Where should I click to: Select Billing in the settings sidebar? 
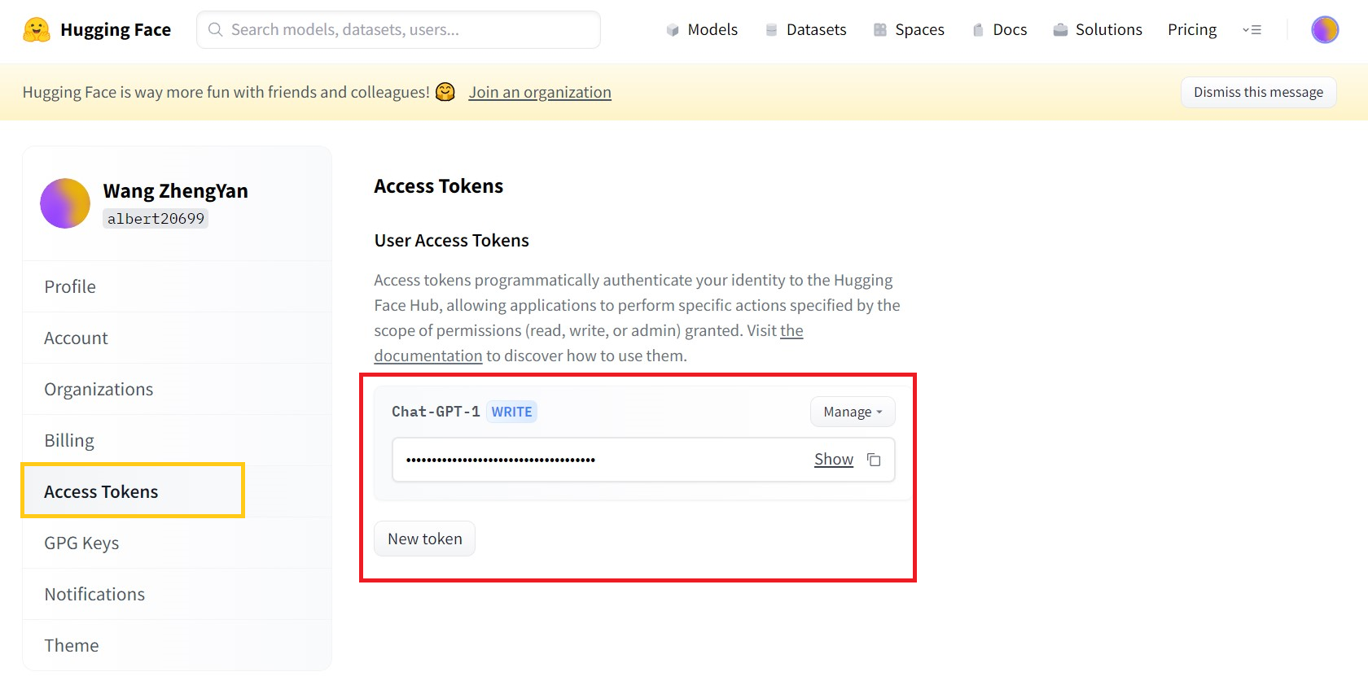pos(177,440)
